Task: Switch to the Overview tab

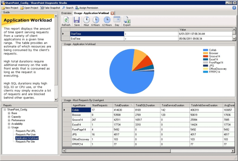Action: point(66,13)
